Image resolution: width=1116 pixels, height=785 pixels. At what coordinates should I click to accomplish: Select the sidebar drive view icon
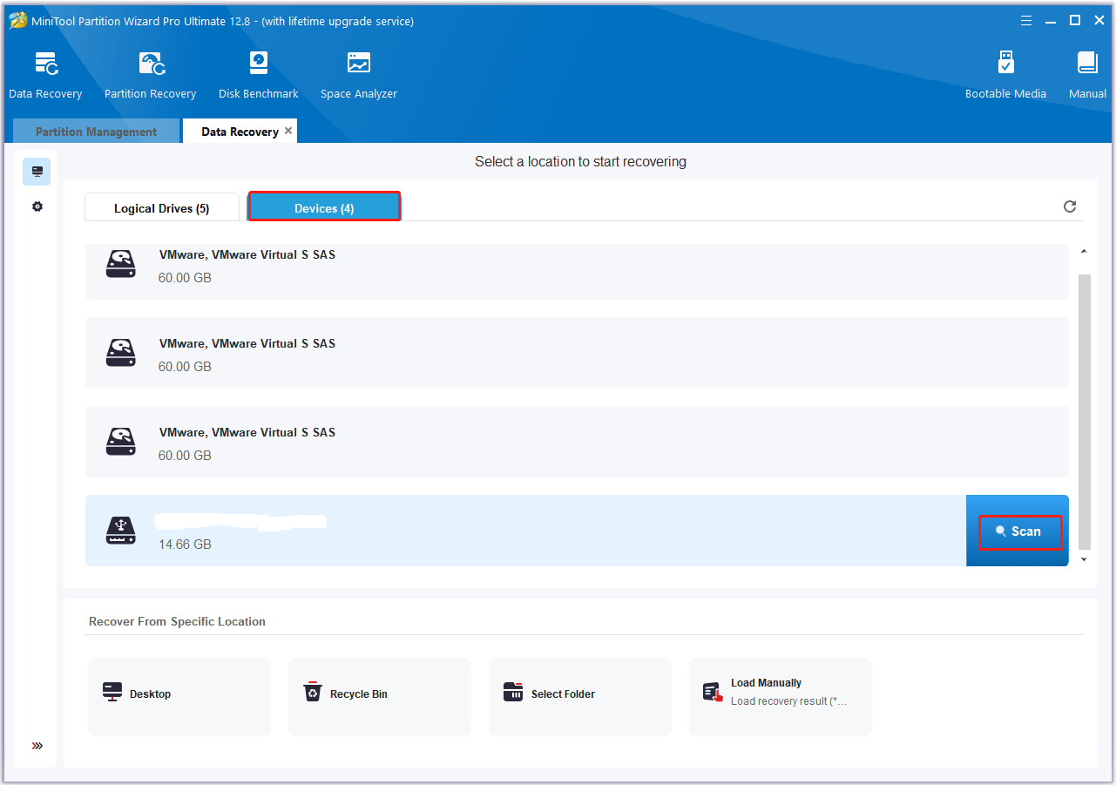(x=37, y=172)
